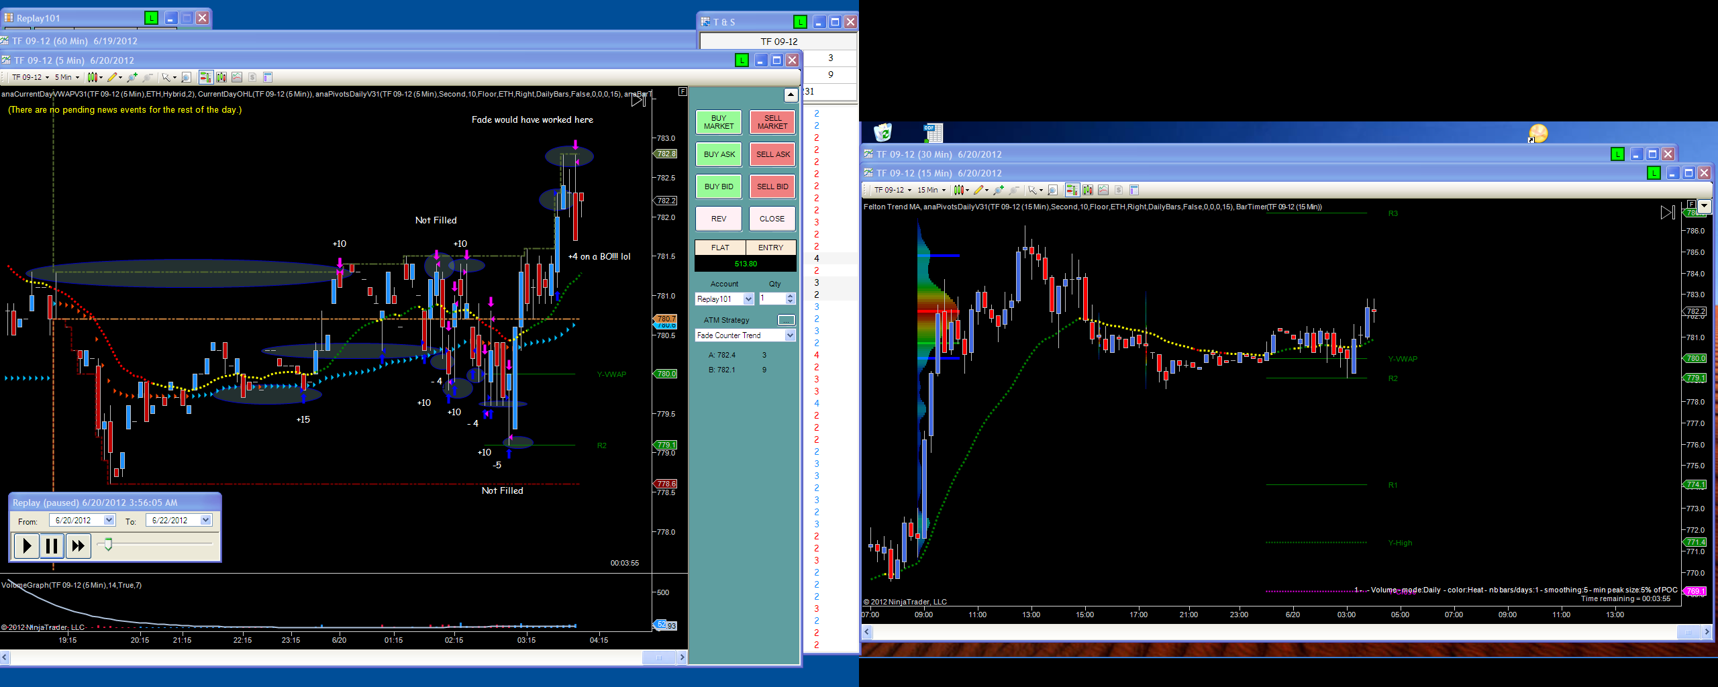
Task: Click the CLOSE position button
Action: (772, 219)
